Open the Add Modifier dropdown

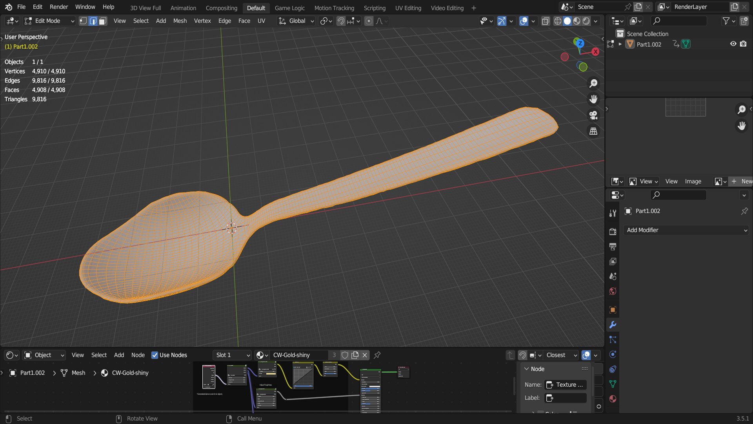[x=686, y=230]
